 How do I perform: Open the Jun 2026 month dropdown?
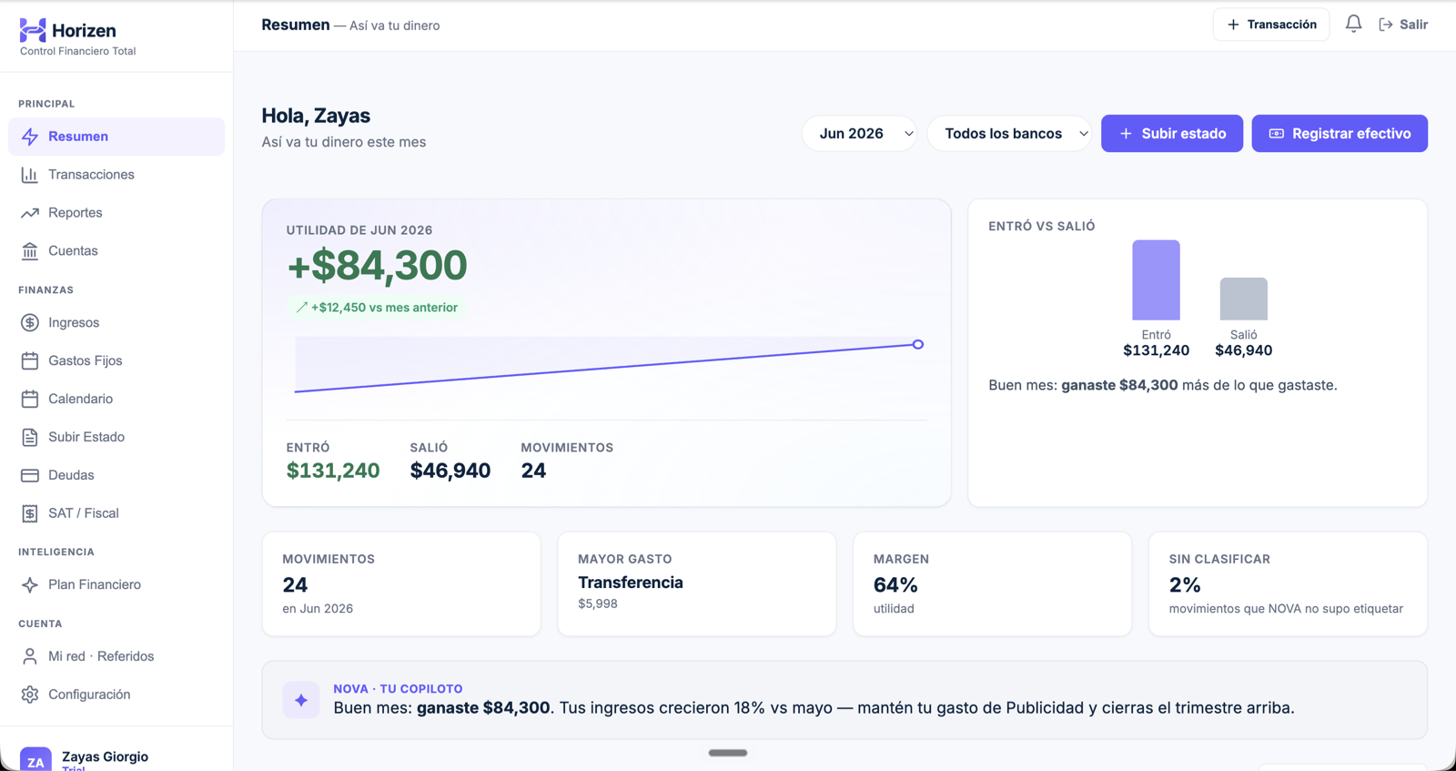tap(859, 134)
